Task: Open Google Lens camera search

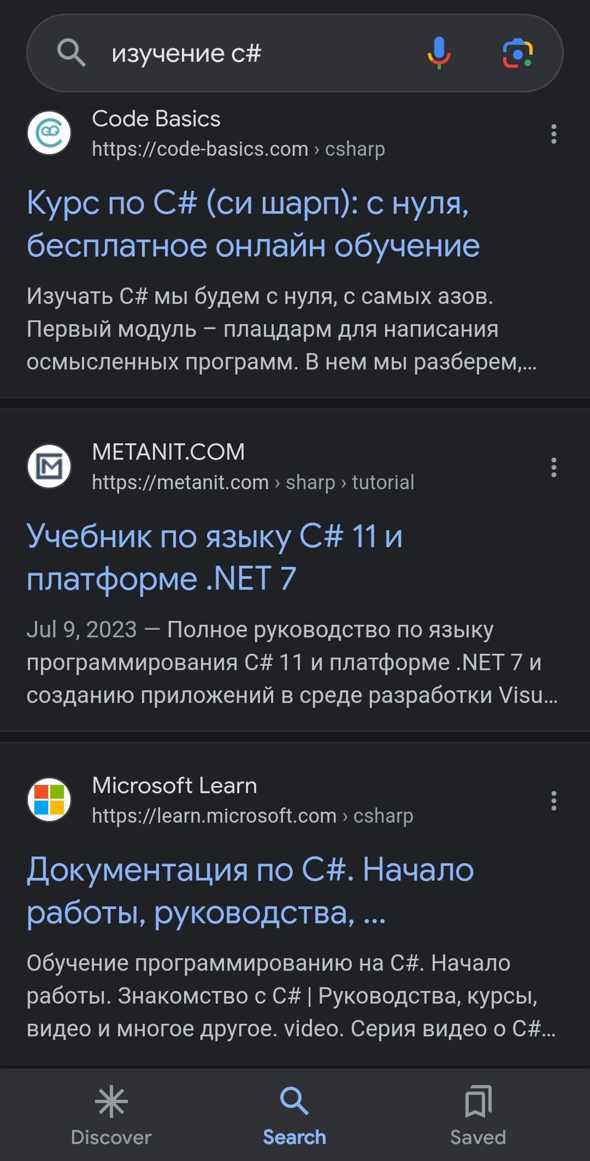Action: coord(517,53)
